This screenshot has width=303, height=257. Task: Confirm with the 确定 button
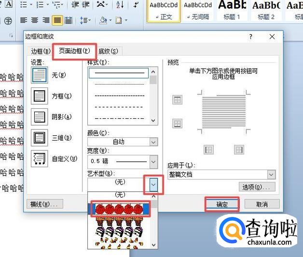(222, 204)
